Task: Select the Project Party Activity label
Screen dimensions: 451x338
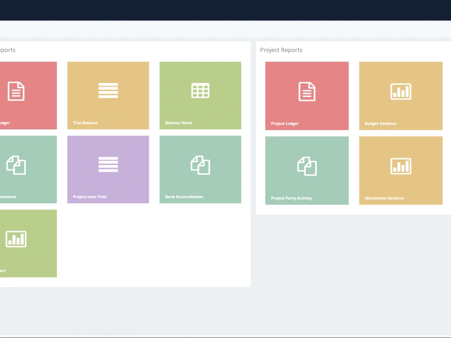Action: click(x=291, y=198)
